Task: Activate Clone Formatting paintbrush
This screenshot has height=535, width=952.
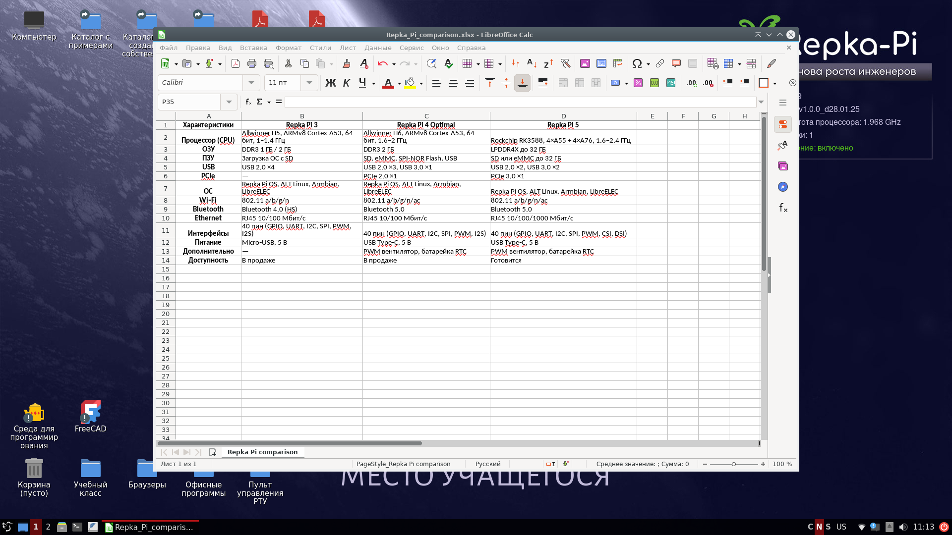Action: (x=347, y=63)
